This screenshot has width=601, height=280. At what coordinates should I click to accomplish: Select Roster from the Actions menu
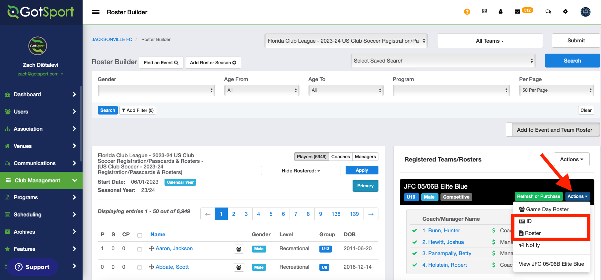tap(533, 233)
